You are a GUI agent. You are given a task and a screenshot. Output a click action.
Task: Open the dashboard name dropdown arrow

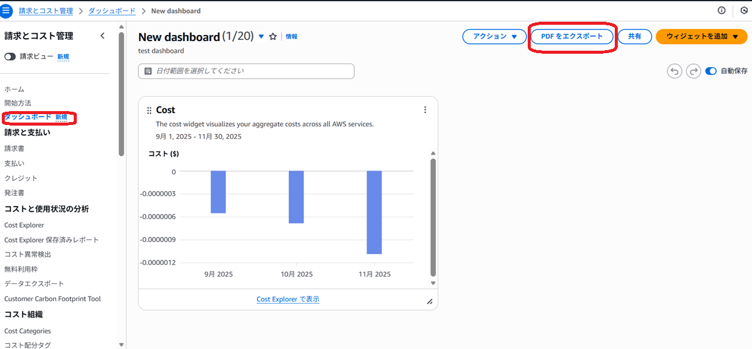261,36
